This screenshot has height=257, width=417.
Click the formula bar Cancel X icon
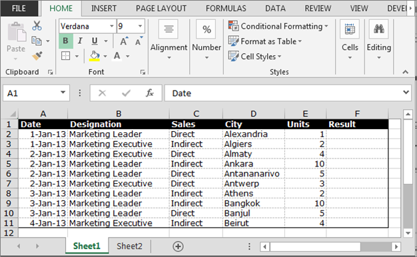[x=102, y=93]
